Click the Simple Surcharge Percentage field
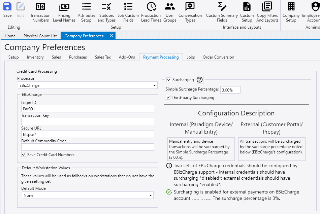The image size is (320, 214). (230, 90)
